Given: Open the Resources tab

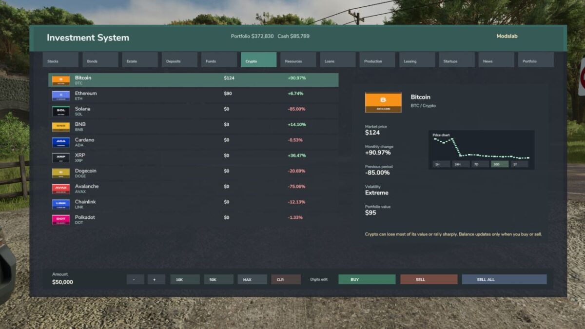Looking at the screenshot, I should 298,60.
